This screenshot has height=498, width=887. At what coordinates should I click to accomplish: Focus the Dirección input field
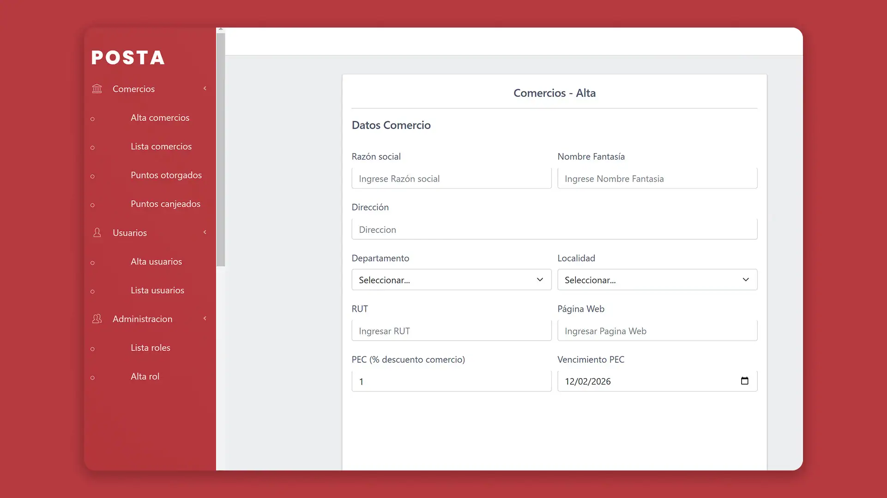click(x=554, y=229)
